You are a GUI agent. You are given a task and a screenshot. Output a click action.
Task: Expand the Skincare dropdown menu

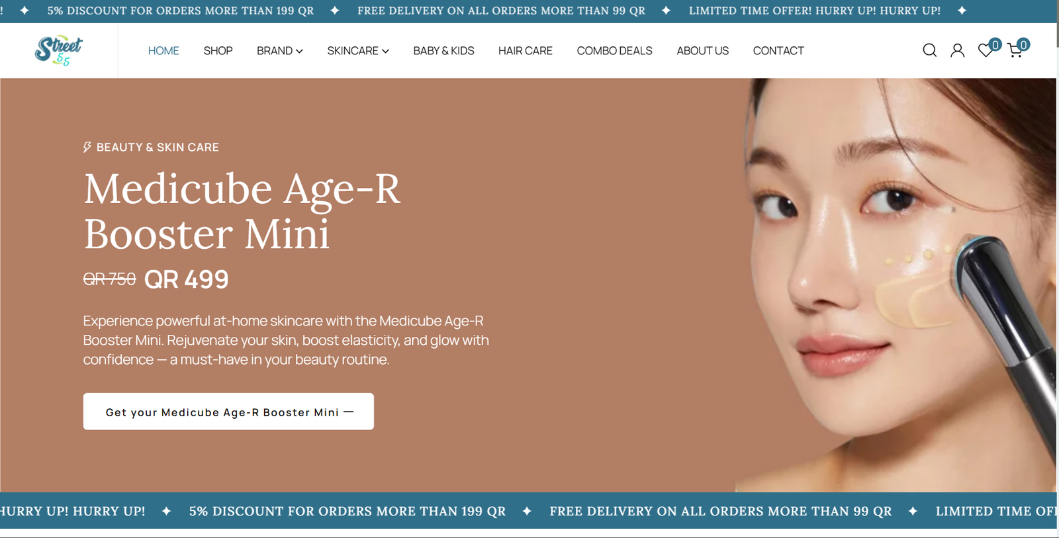tap(357, 51)
